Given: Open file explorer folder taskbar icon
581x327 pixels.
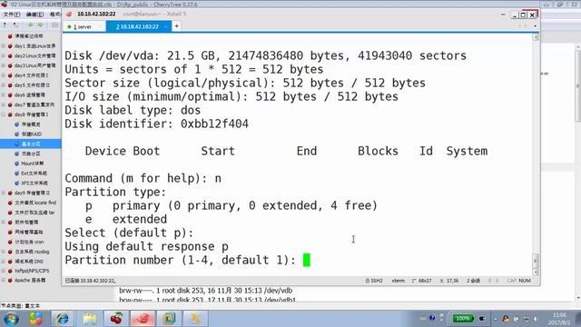Looking at the screenshot, I should 89,319.
